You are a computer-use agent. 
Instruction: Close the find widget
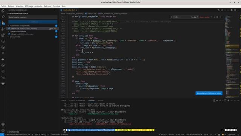220,17
